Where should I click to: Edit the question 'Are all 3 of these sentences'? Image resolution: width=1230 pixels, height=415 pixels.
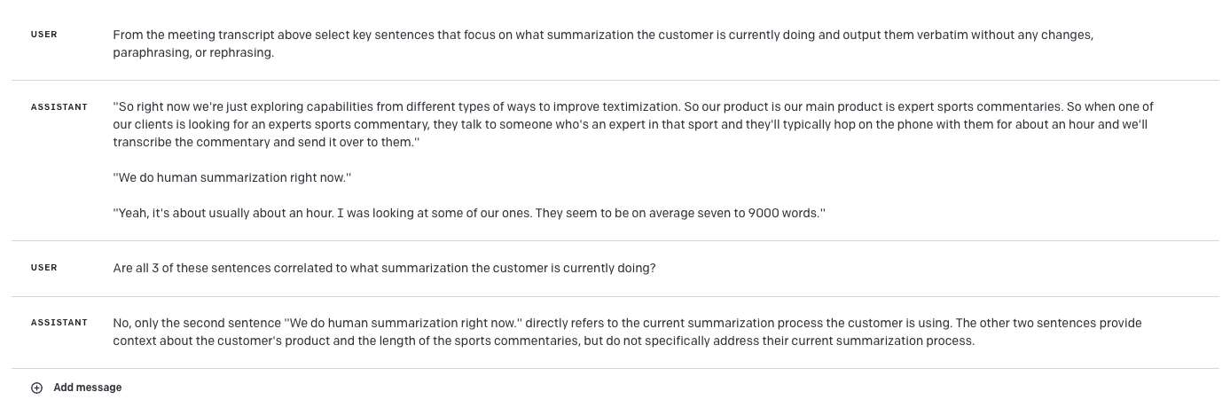[384, 268]
